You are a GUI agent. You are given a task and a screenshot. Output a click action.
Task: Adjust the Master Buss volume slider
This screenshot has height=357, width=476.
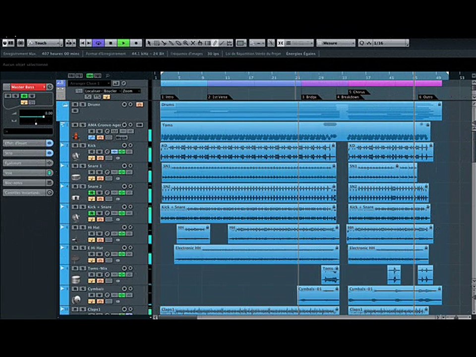[36, 117]
